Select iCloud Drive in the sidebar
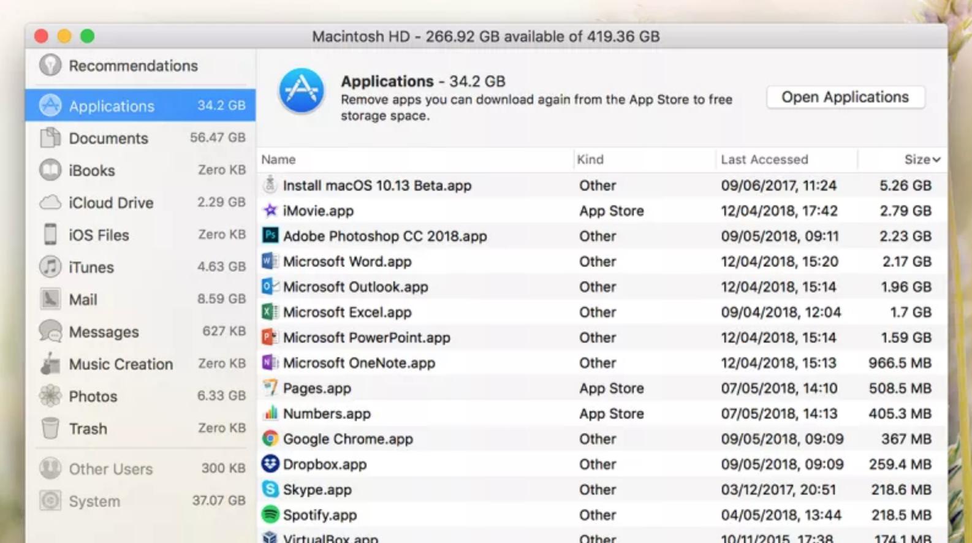 click(111, 203)
